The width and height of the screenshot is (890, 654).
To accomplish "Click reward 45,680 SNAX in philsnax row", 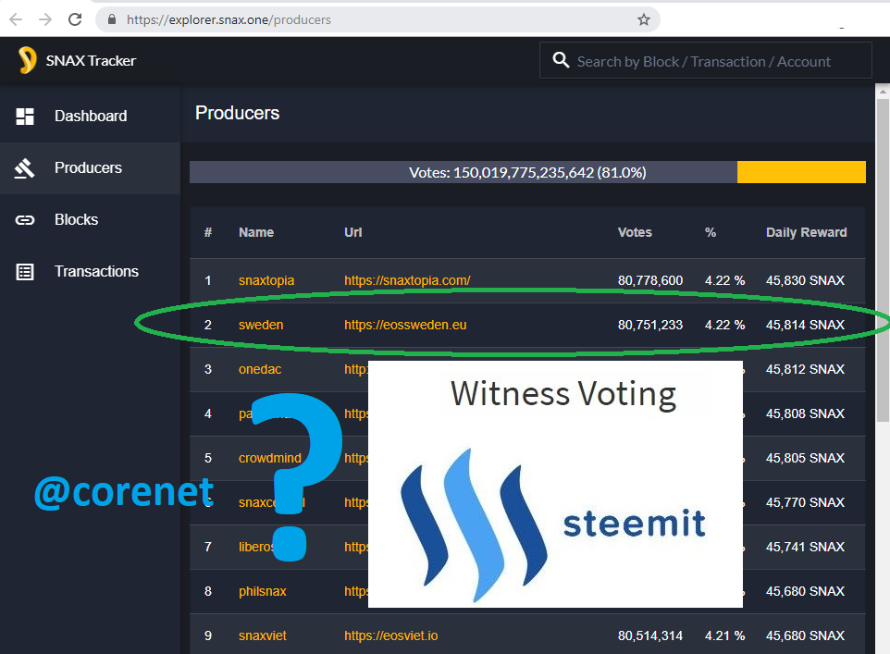I will [805, 591].
